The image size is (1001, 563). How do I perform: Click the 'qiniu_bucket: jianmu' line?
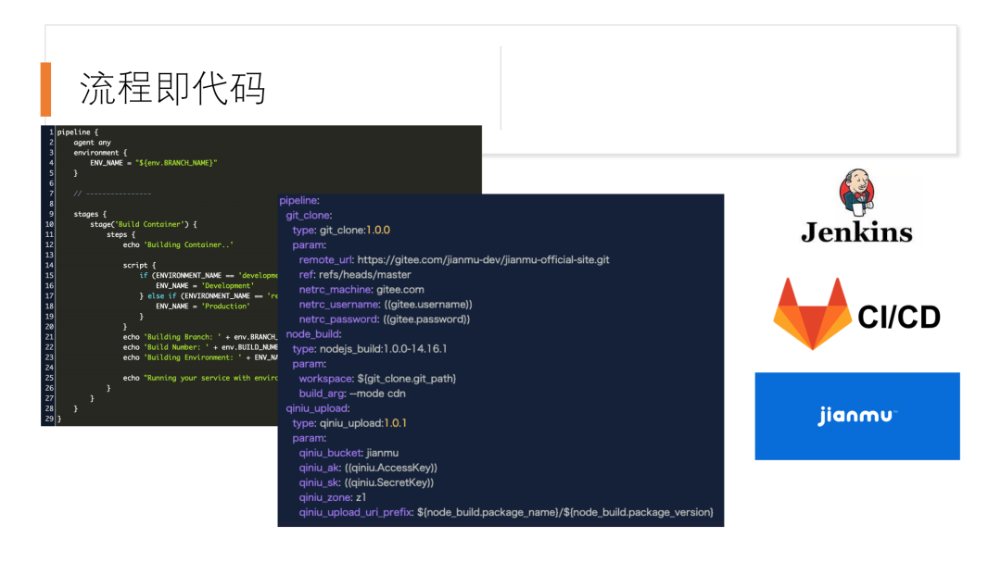(348, 453)
